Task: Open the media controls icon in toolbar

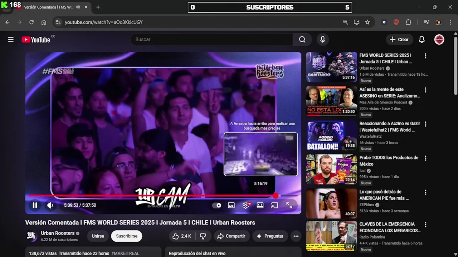Action: [427, 22]
